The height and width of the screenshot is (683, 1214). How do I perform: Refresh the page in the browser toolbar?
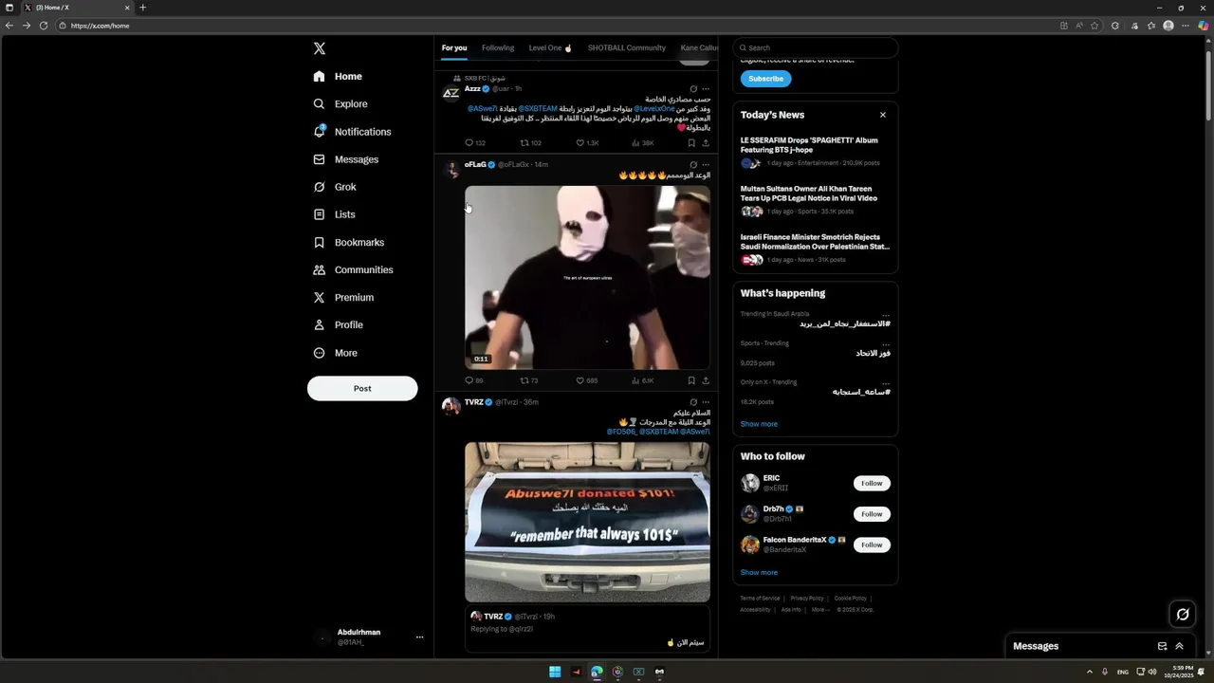(44, 26)
